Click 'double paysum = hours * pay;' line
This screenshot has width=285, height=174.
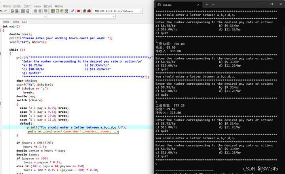click(41, 151)
